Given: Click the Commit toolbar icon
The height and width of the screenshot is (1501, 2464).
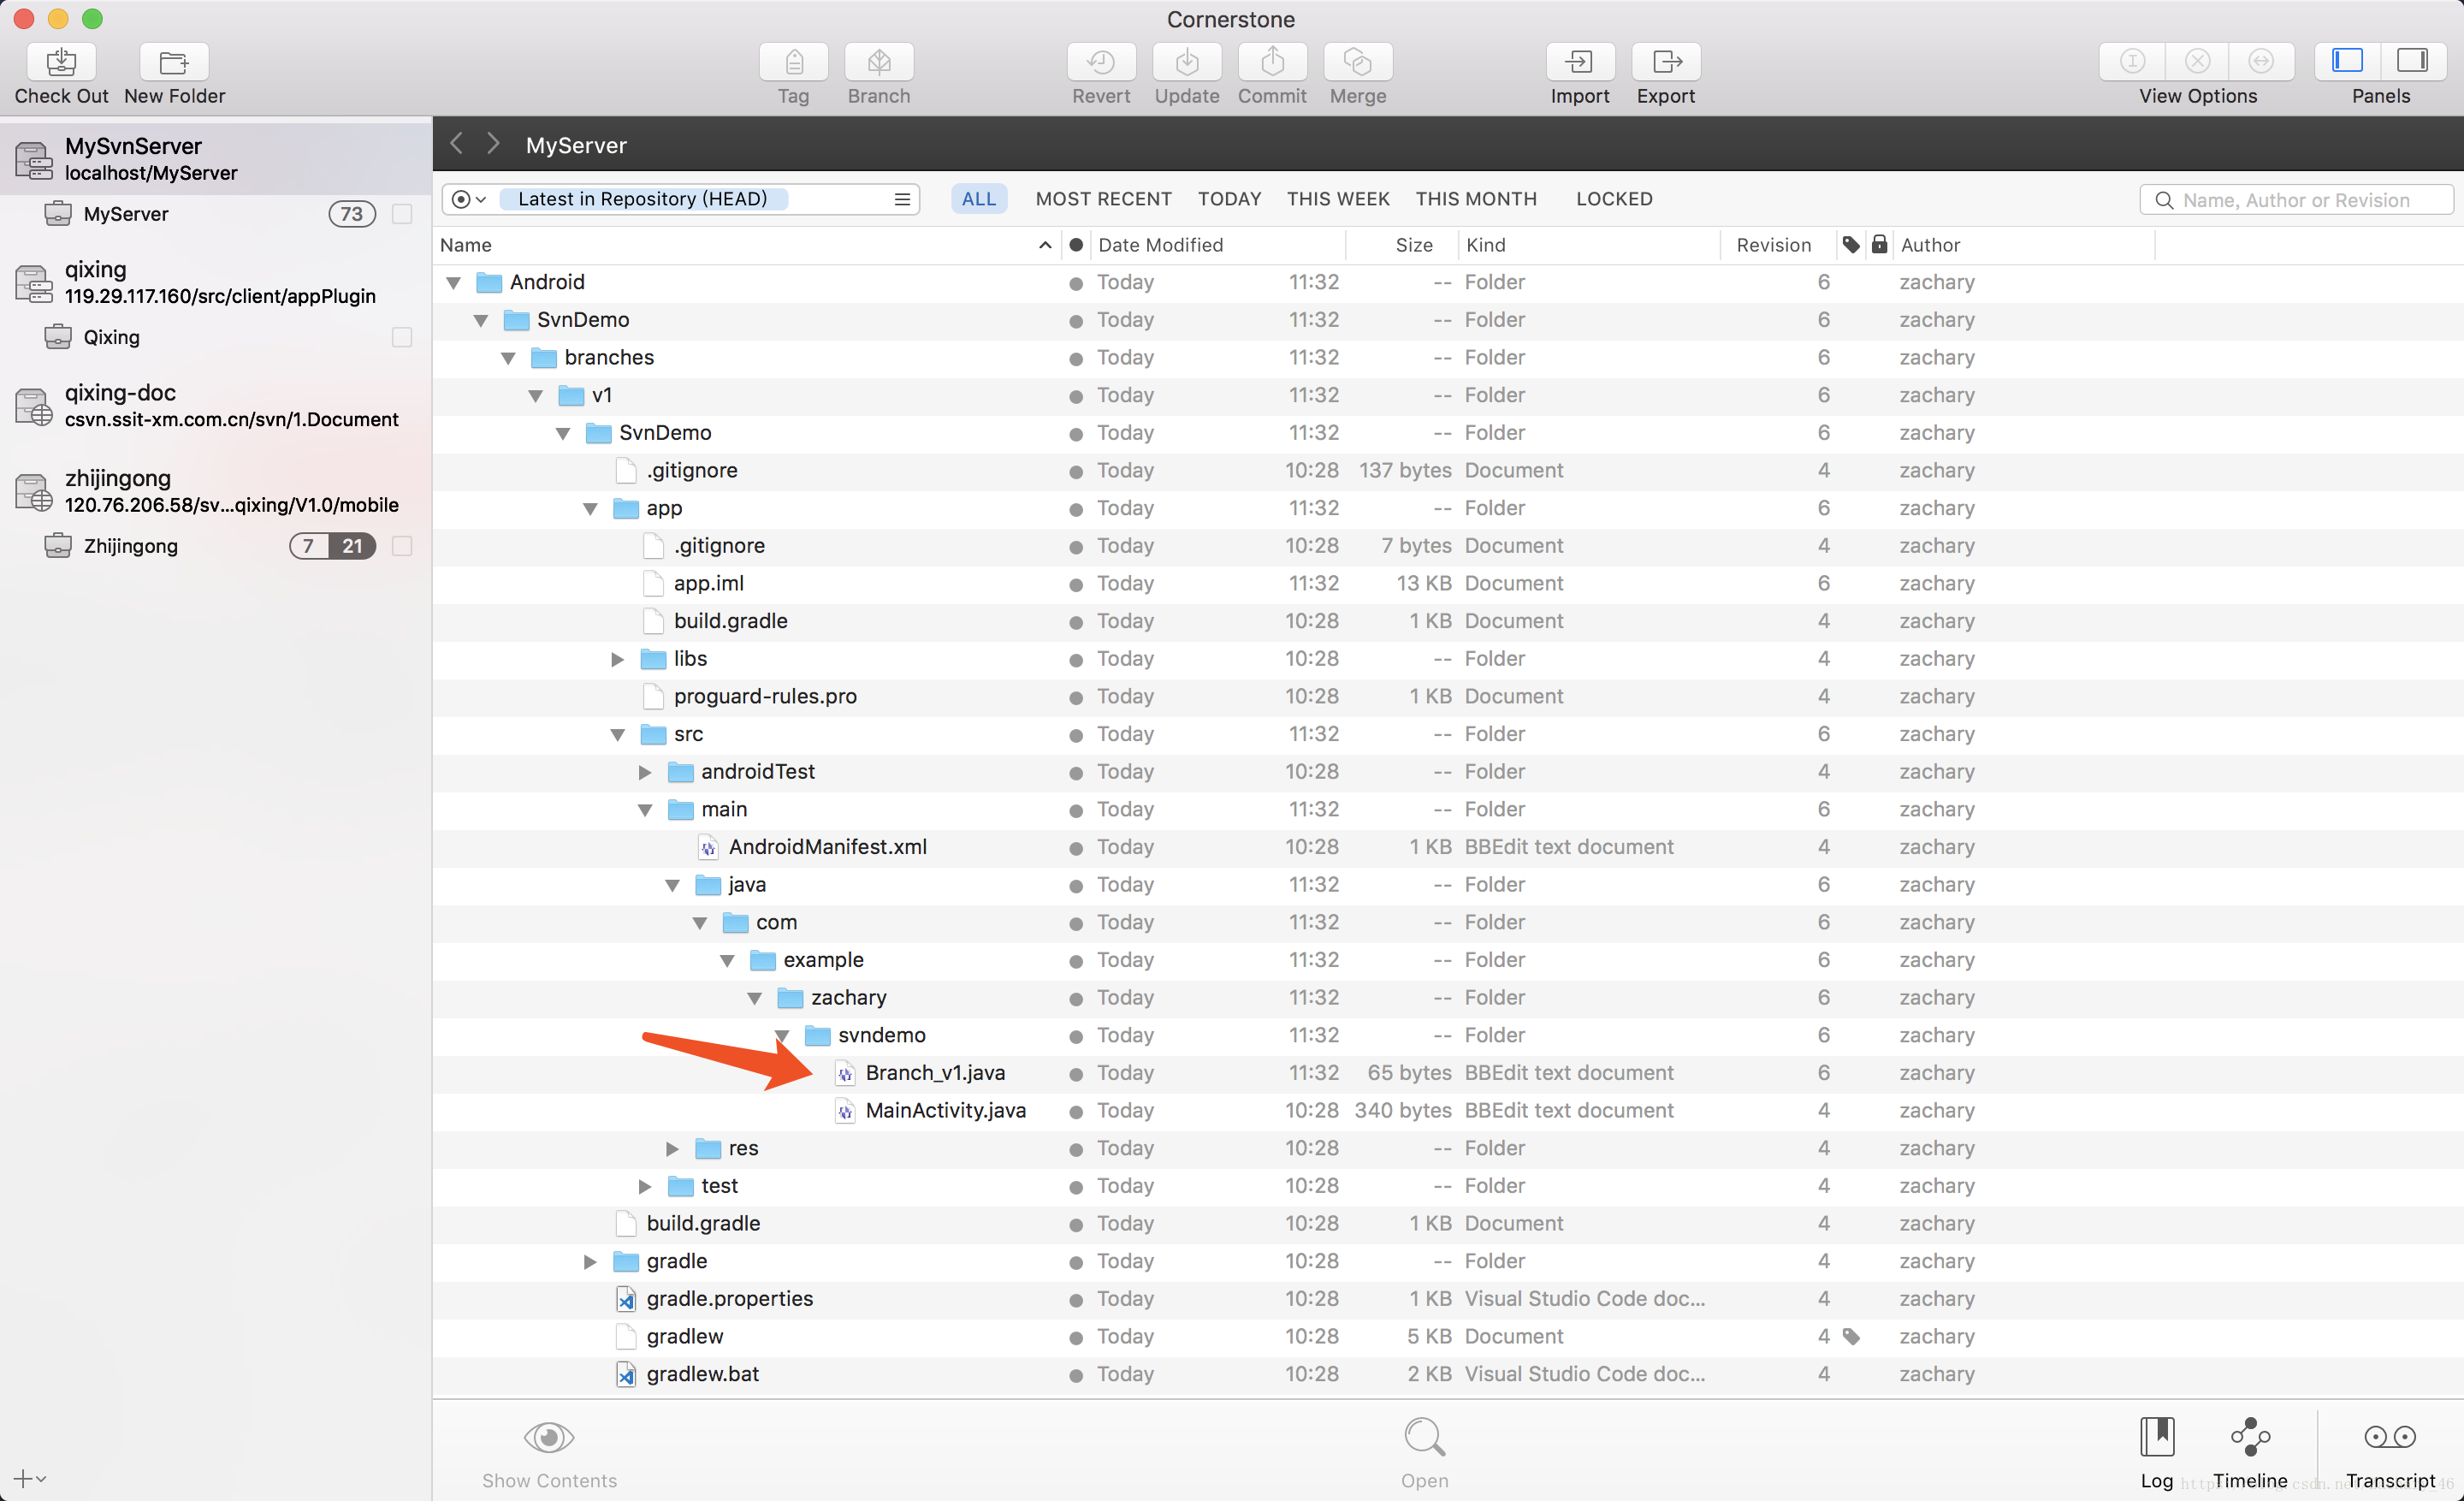Looking at the screenshot, I should click(x=1272, y=62).
